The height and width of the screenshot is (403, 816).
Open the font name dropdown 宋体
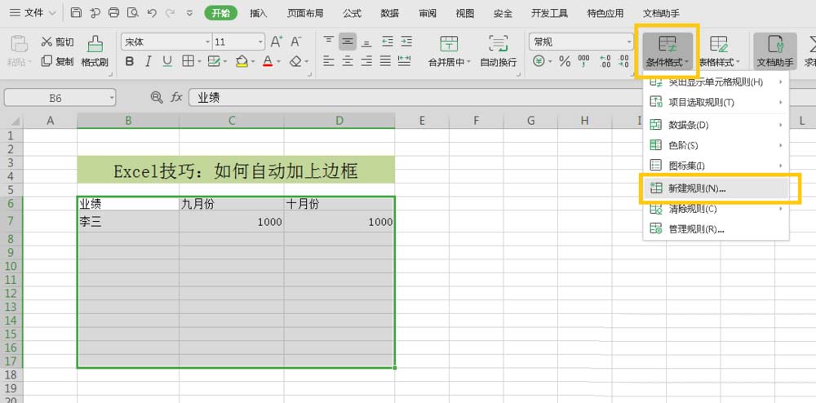tap(208, 42)
